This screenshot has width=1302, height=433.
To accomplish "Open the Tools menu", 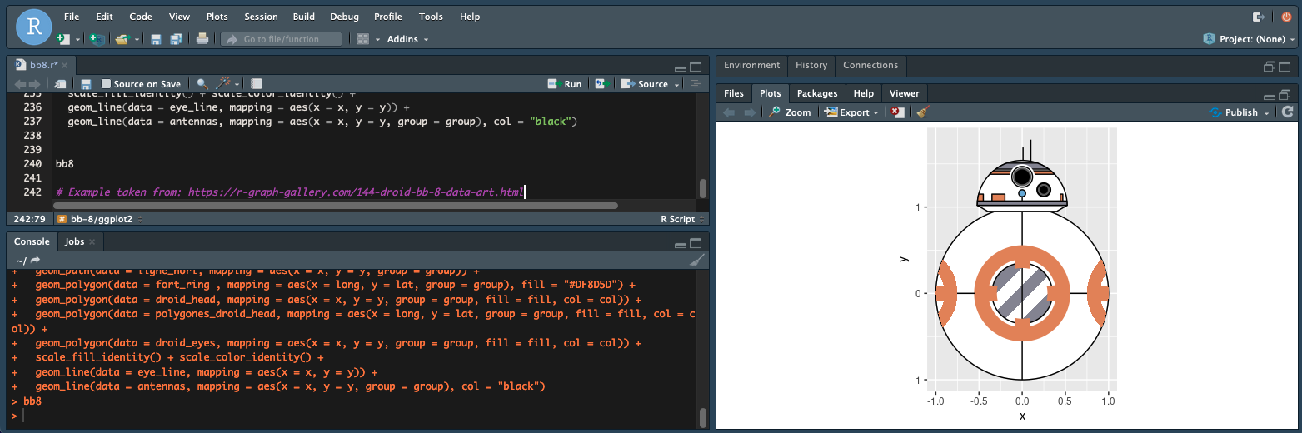I will pyautogui.click(x=431, y=17).
